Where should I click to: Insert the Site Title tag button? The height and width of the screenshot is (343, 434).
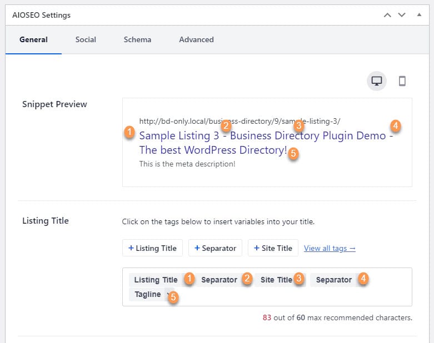pos(273,248)
